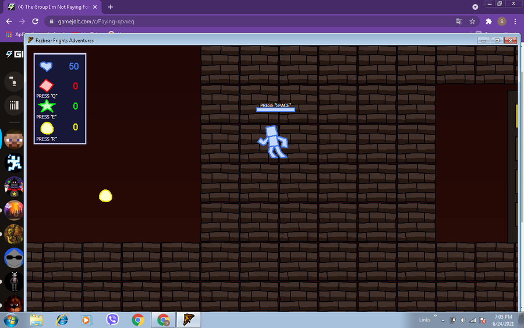Open the Apps grid shortcut in bookmarks bar
Image resolution: width=524 pixels, height=328 pixels.
pos(9,34)
